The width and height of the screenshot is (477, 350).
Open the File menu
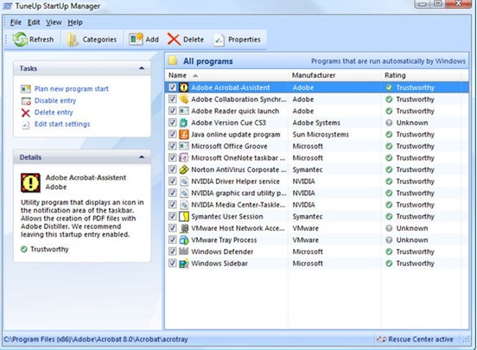16,22
